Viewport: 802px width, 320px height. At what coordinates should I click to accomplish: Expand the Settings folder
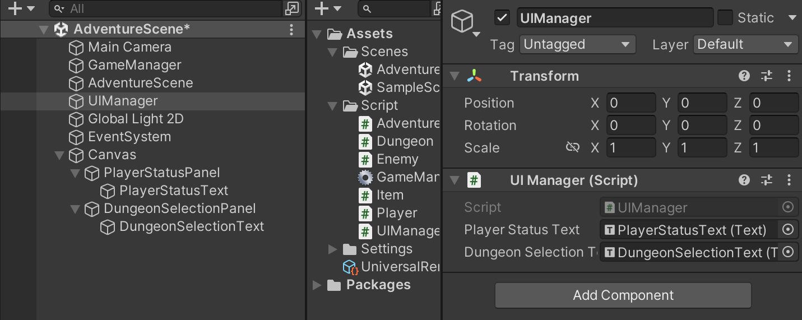332,249
